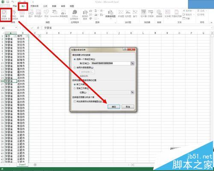Screen dimensions: 214x171
Task: Click the Table/Range input field
Action: coord(110,63)
